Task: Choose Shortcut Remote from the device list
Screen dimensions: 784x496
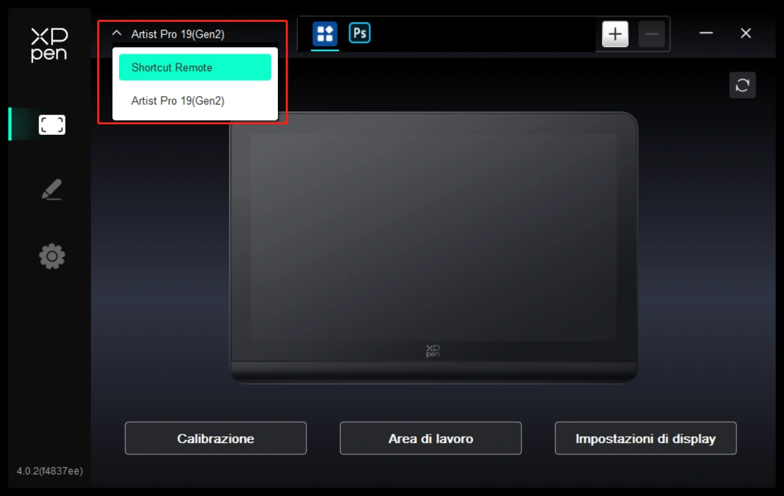Action: pyautogui.click(x=195, y=67)
